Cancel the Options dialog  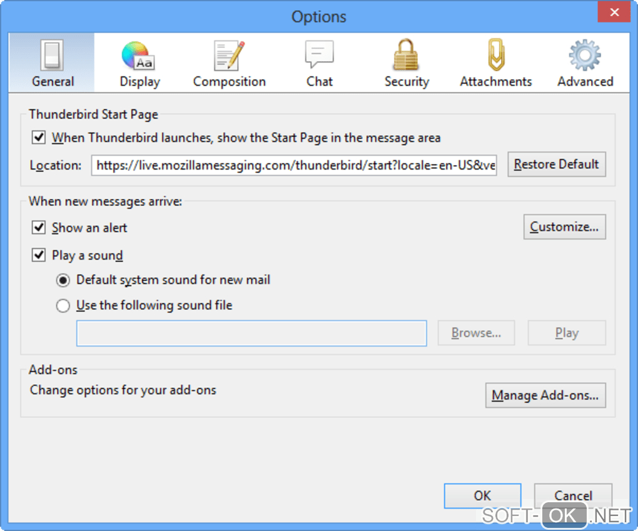pyautogui.click(x=573, y=495)
